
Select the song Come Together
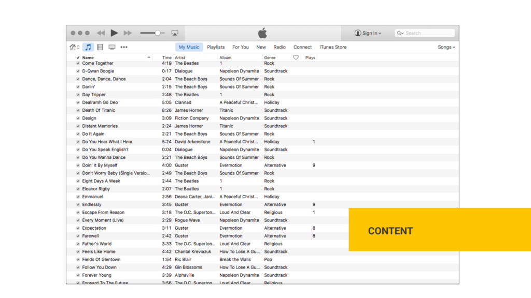[x=97, y=63]
